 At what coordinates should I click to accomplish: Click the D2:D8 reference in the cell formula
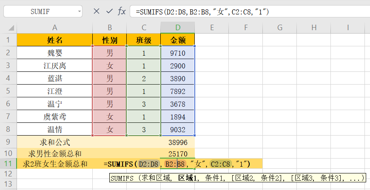148,164
